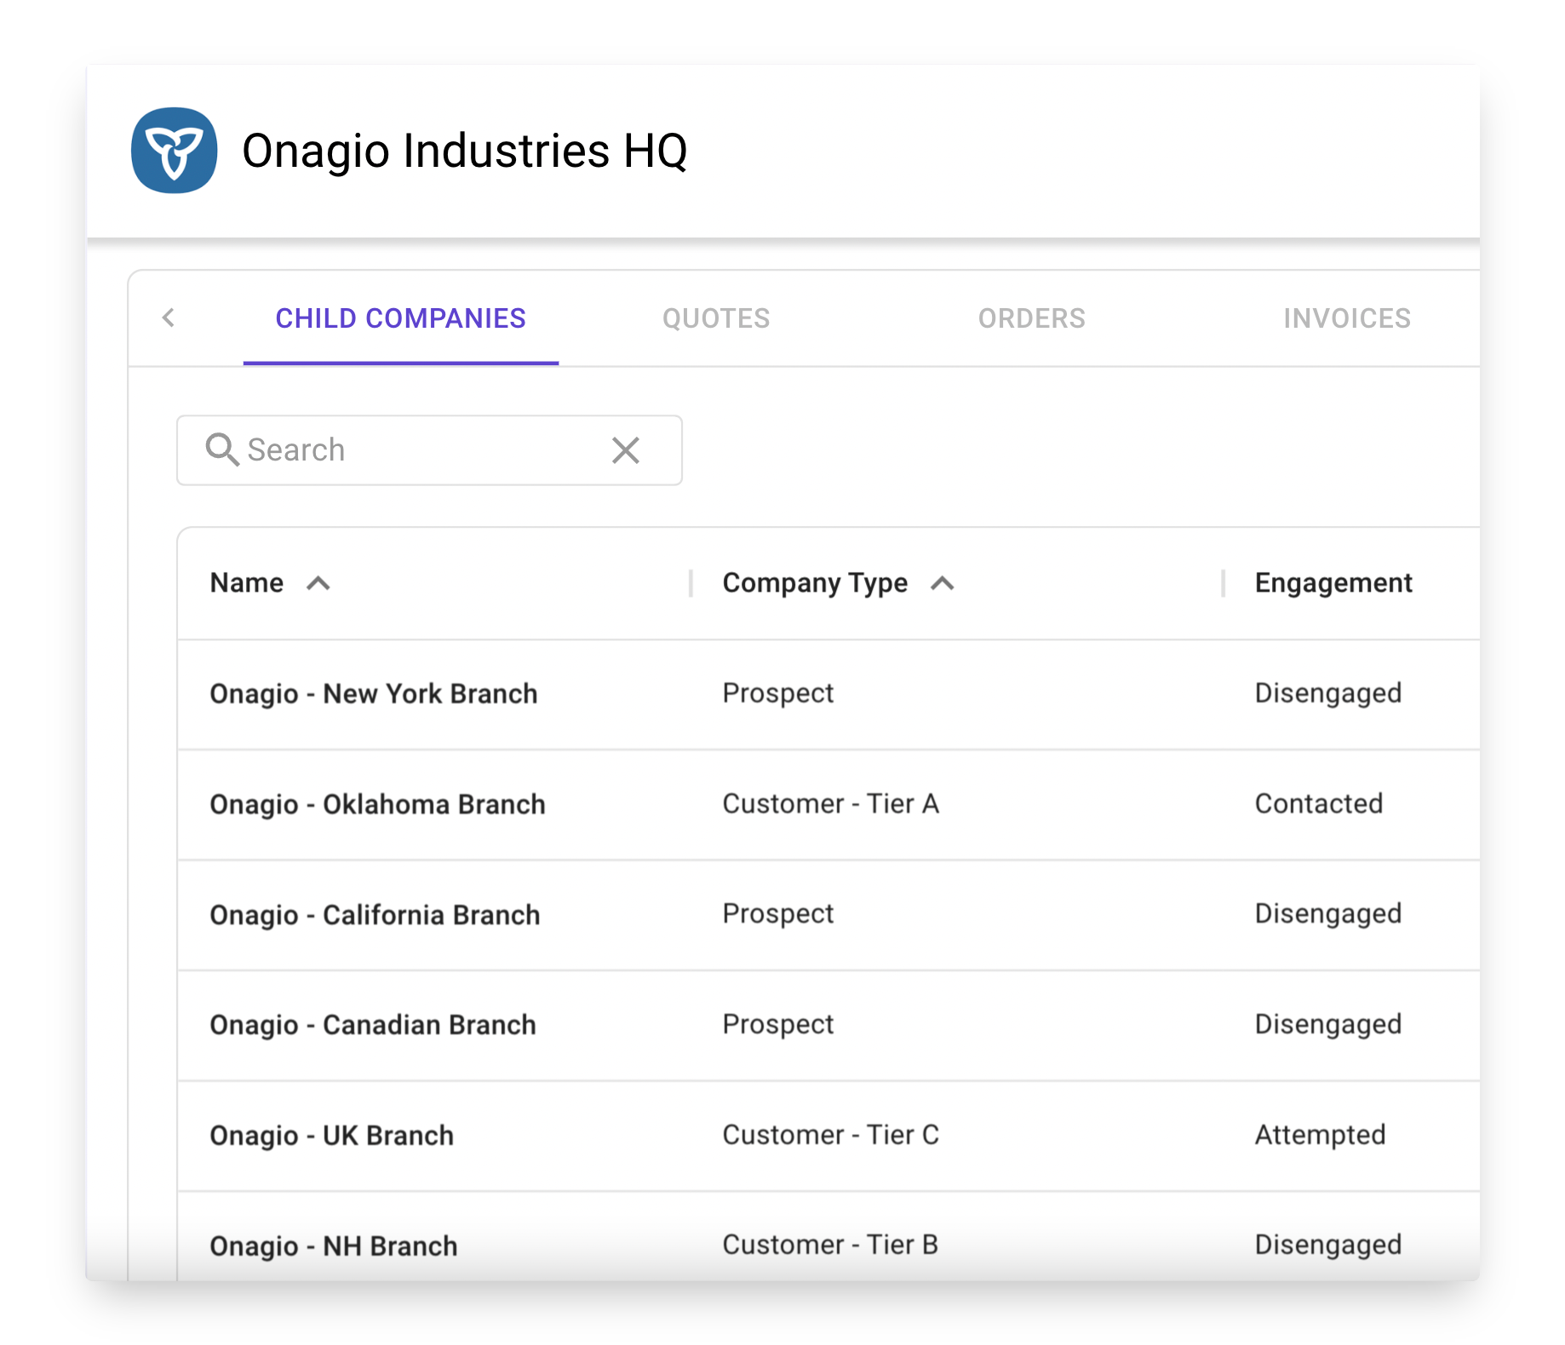Click the Engagement column header
Viewport: 1565px width, 1345px height.
(1333, 583)
